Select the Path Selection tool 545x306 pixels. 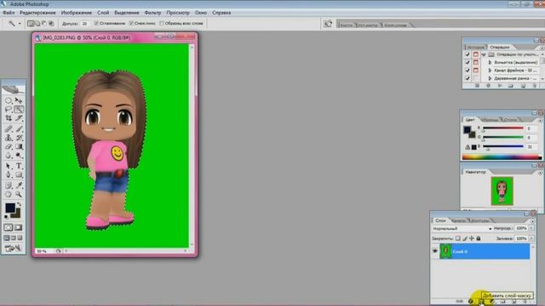9,166
